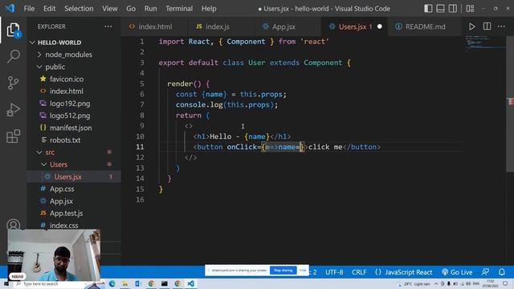
Task: Open manifest.json file
Action: coord(71,128)
